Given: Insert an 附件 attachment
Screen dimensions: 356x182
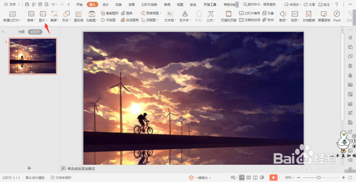Looking at the screenshot, I should point(268,20).
